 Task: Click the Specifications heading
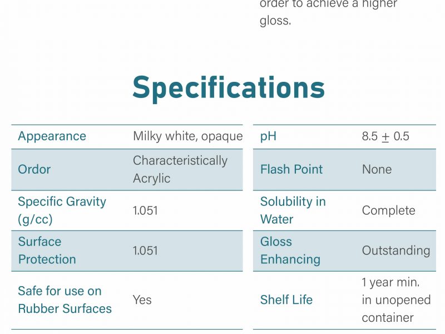click(x=229, y=89)
